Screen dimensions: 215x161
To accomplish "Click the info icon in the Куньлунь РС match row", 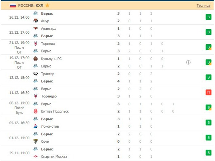I will 188,62.
